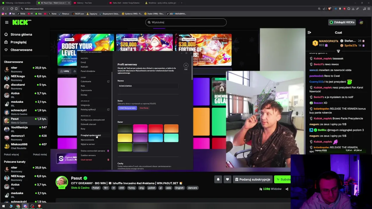
Task: Open niter channel in Obserwowane list
Action: click(x=25, y=69)
